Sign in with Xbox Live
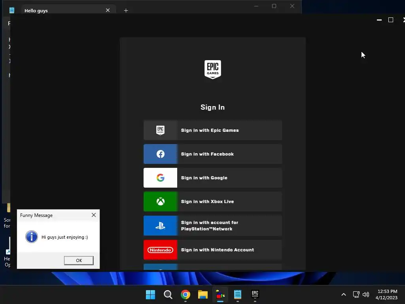Image resolution: width=405 pixels, height=304 pixels. tap(212, 201)
